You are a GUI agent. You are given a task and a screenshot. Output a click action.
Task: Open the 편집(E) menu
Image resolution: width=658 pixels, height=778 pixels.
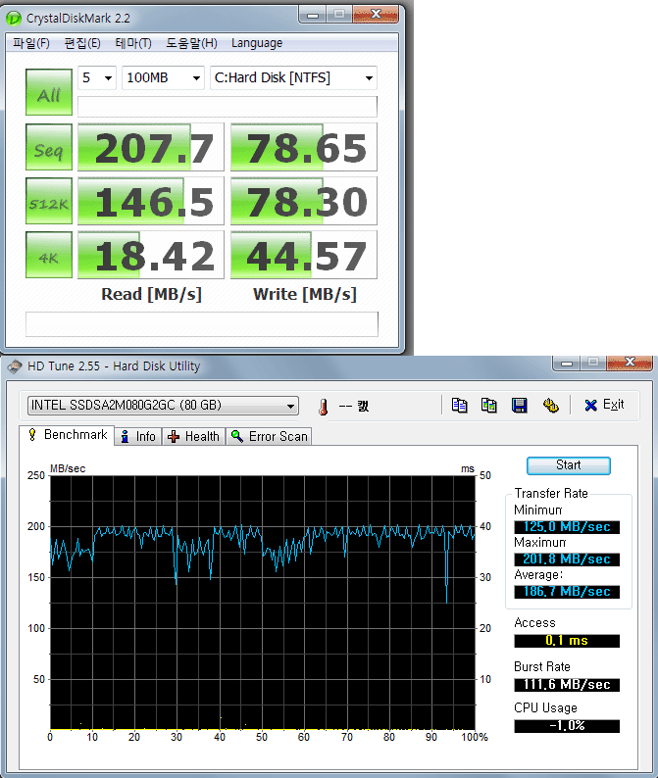(82, 43)
